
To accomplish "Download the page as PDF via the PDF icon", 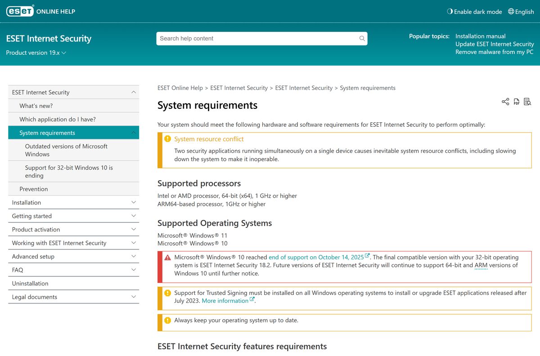I will [517, 102].
